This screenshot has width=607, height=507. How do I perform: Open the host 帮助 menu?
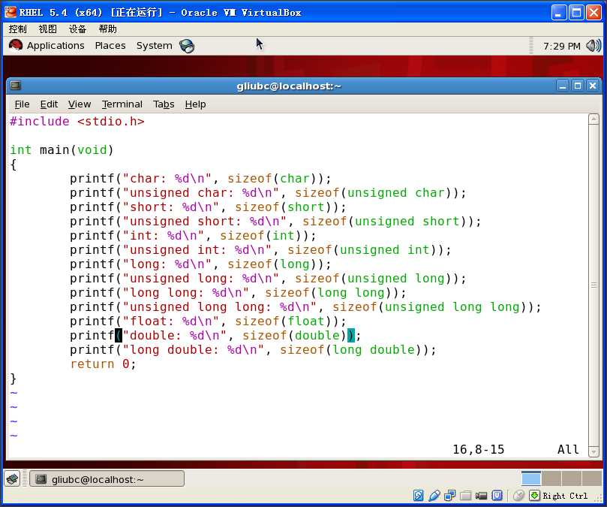(x=107, y=29)
